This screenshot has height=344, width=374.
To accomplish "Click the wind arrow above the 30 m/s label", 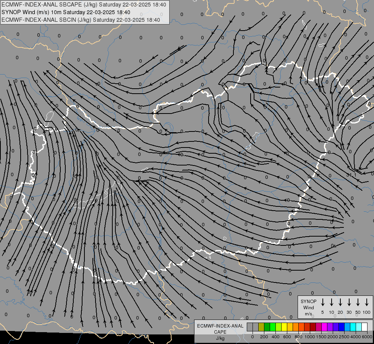I will click(349, 302).
